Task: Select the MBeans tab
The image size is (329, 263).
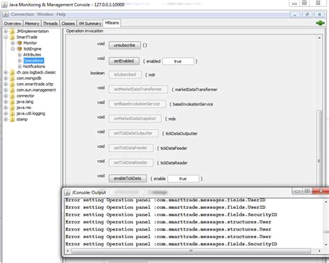Action: point(112,23)
